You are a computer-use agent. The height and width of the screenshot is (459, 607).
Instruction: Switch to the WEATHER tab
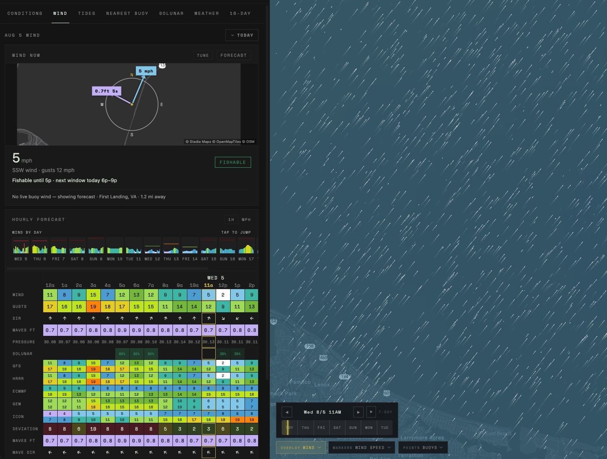pos(207,14)
